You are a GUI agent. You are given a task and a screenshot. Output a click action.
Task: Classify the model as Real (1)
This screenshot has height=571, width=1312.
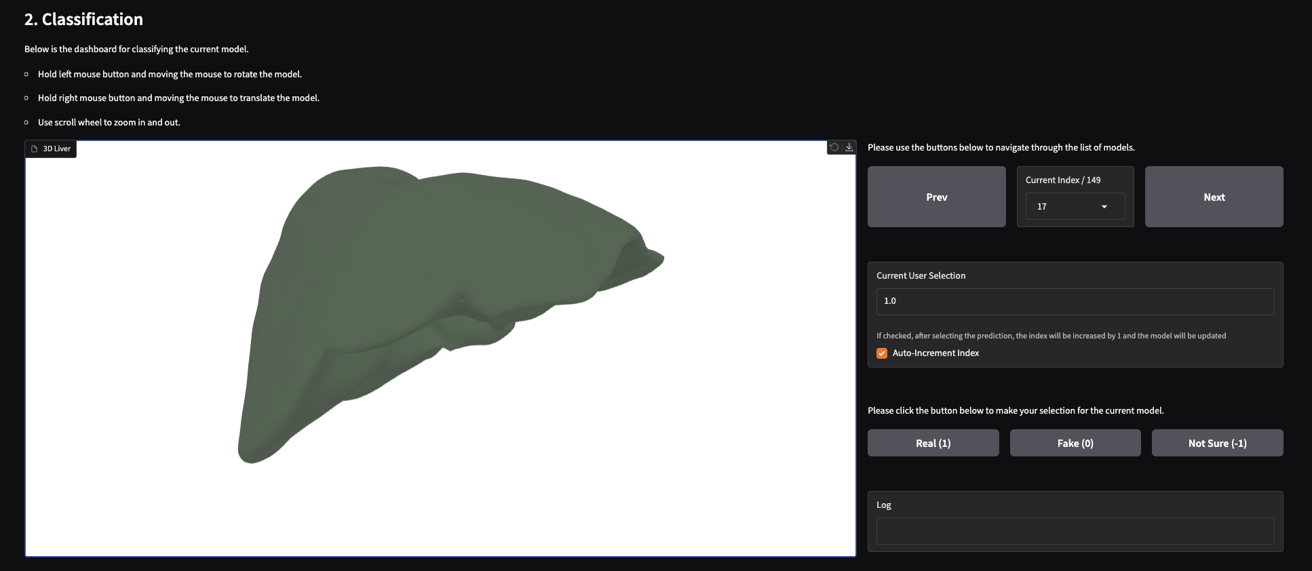tap(933, 444)
